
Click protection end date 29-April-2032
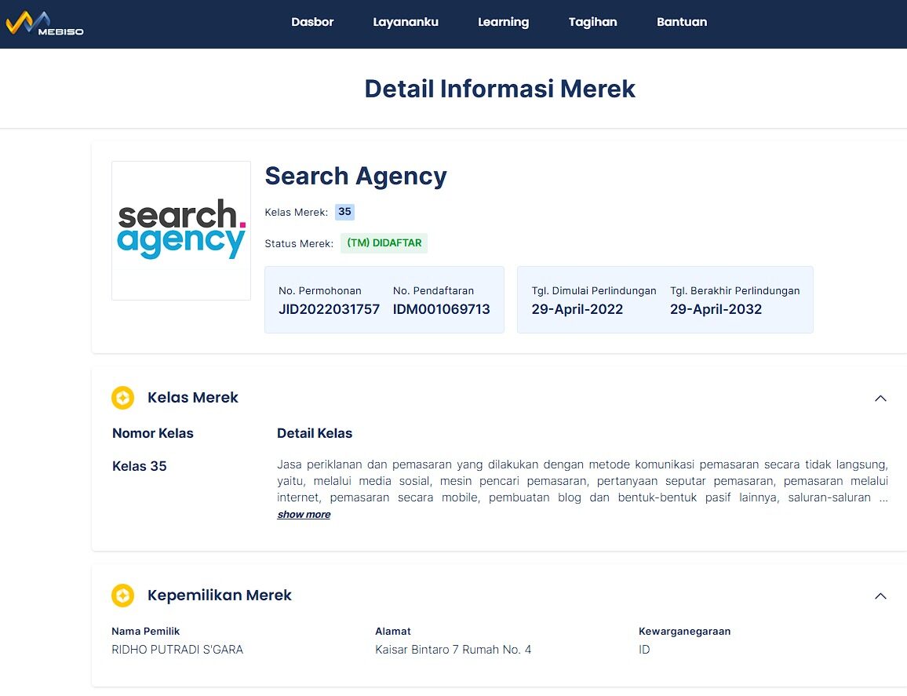coord(716,309)
